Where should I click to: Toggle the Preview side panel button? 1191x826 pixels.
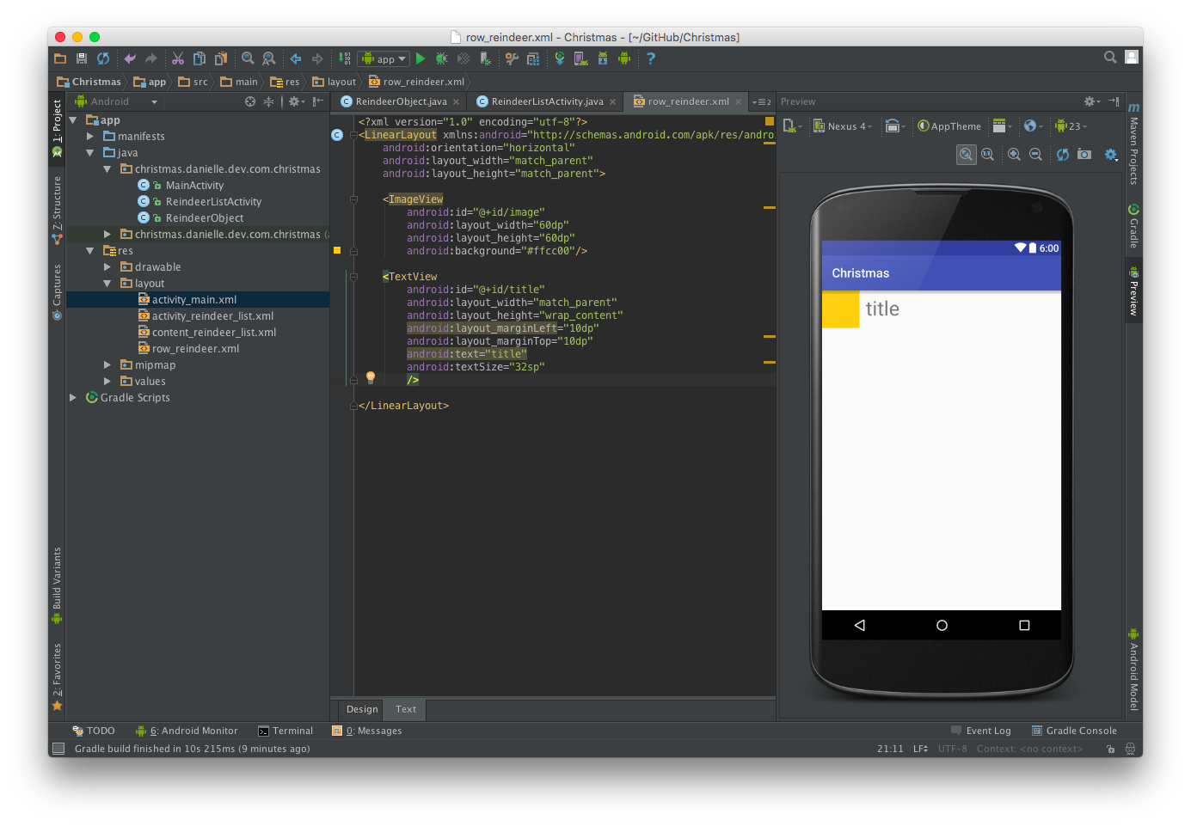[x=1134, y=293]
